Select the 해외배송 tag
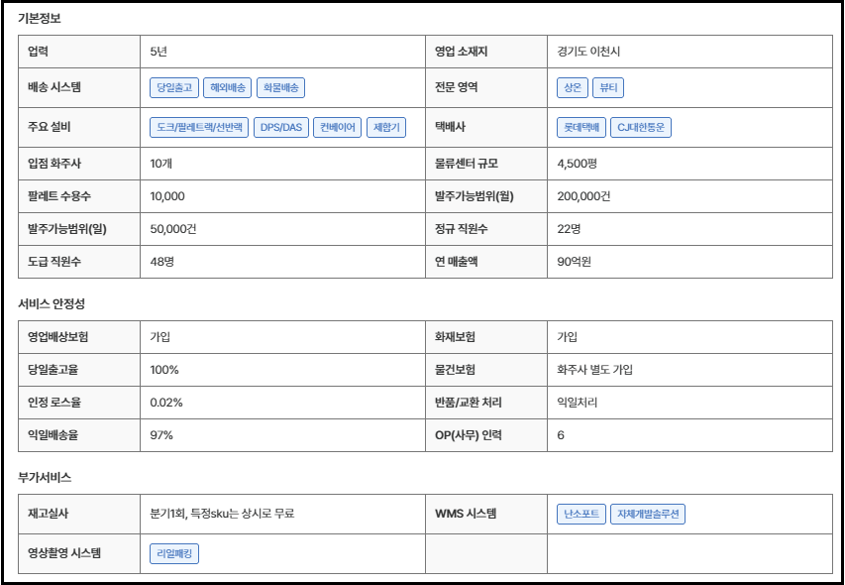845x585 pixels. pyautogui.click(x=228, y=87)
